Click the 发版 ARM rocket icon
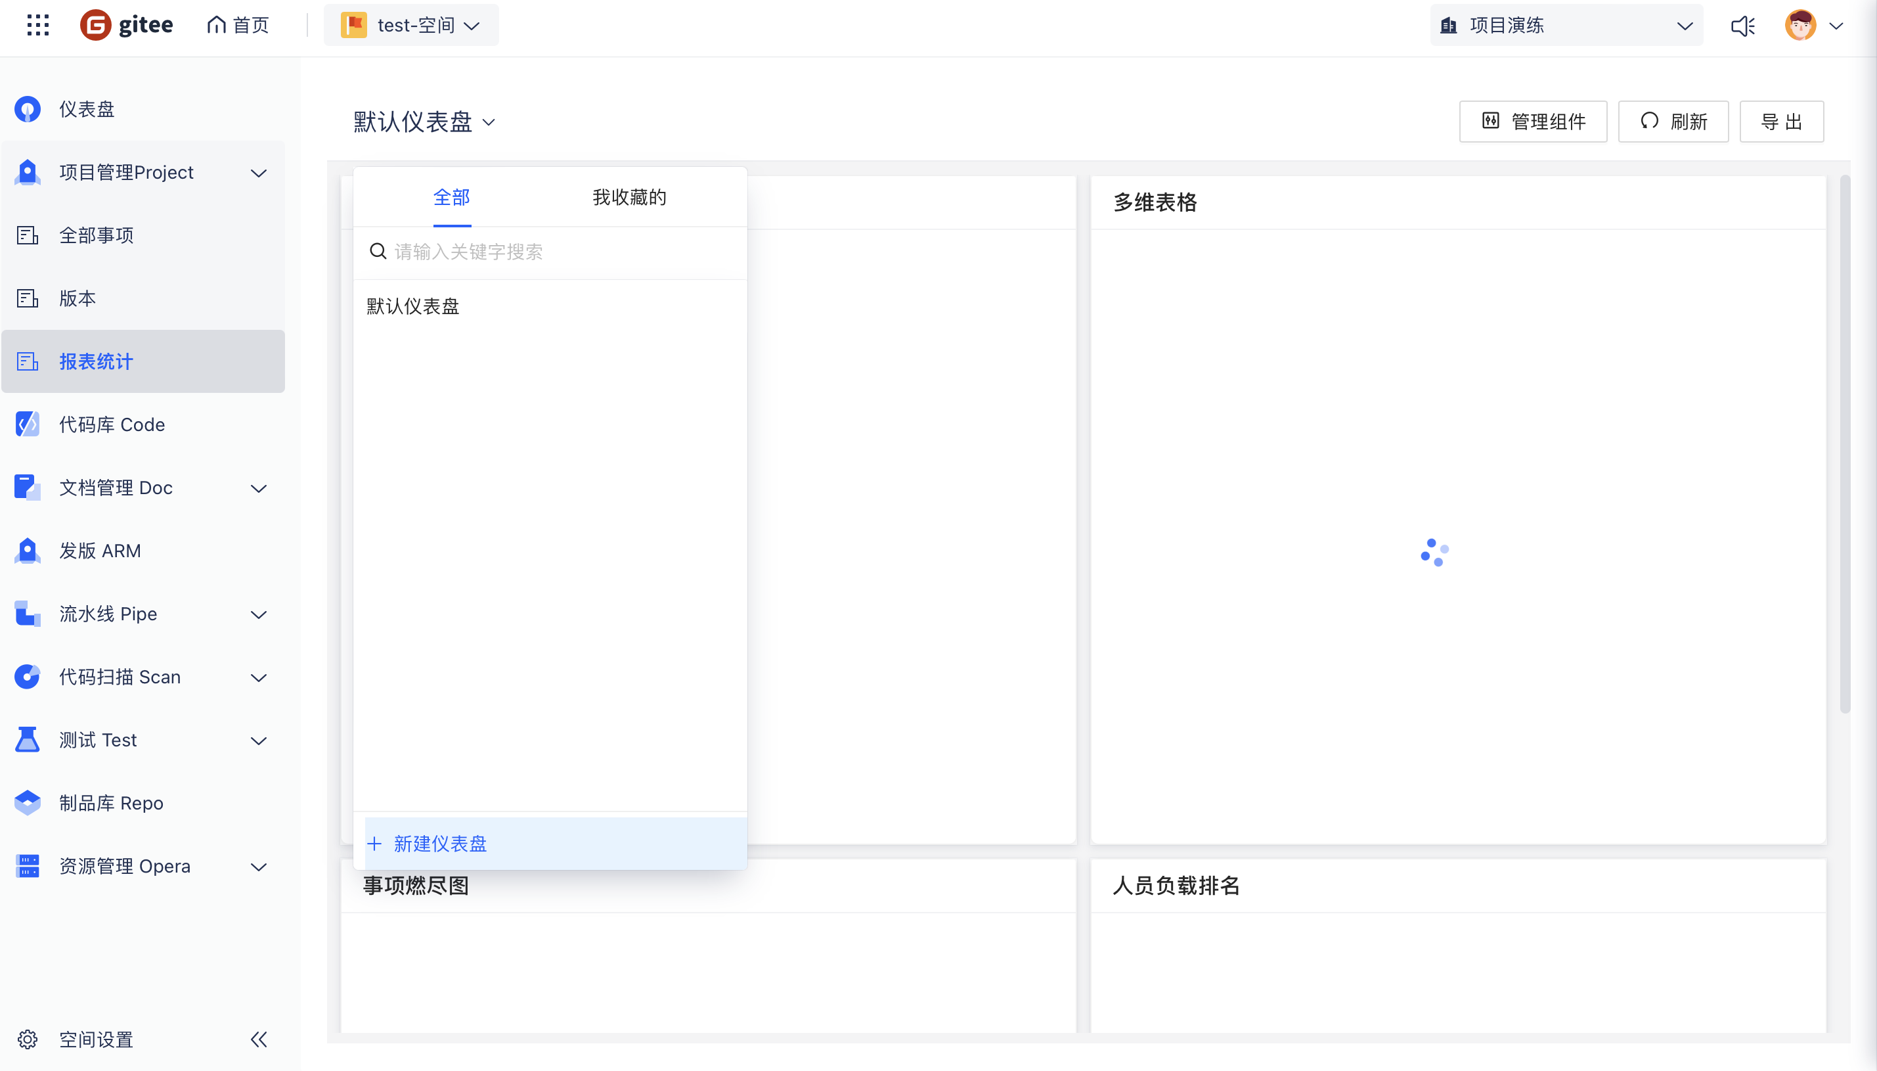Screen dimensions: 1877x1071 (27, 551)
